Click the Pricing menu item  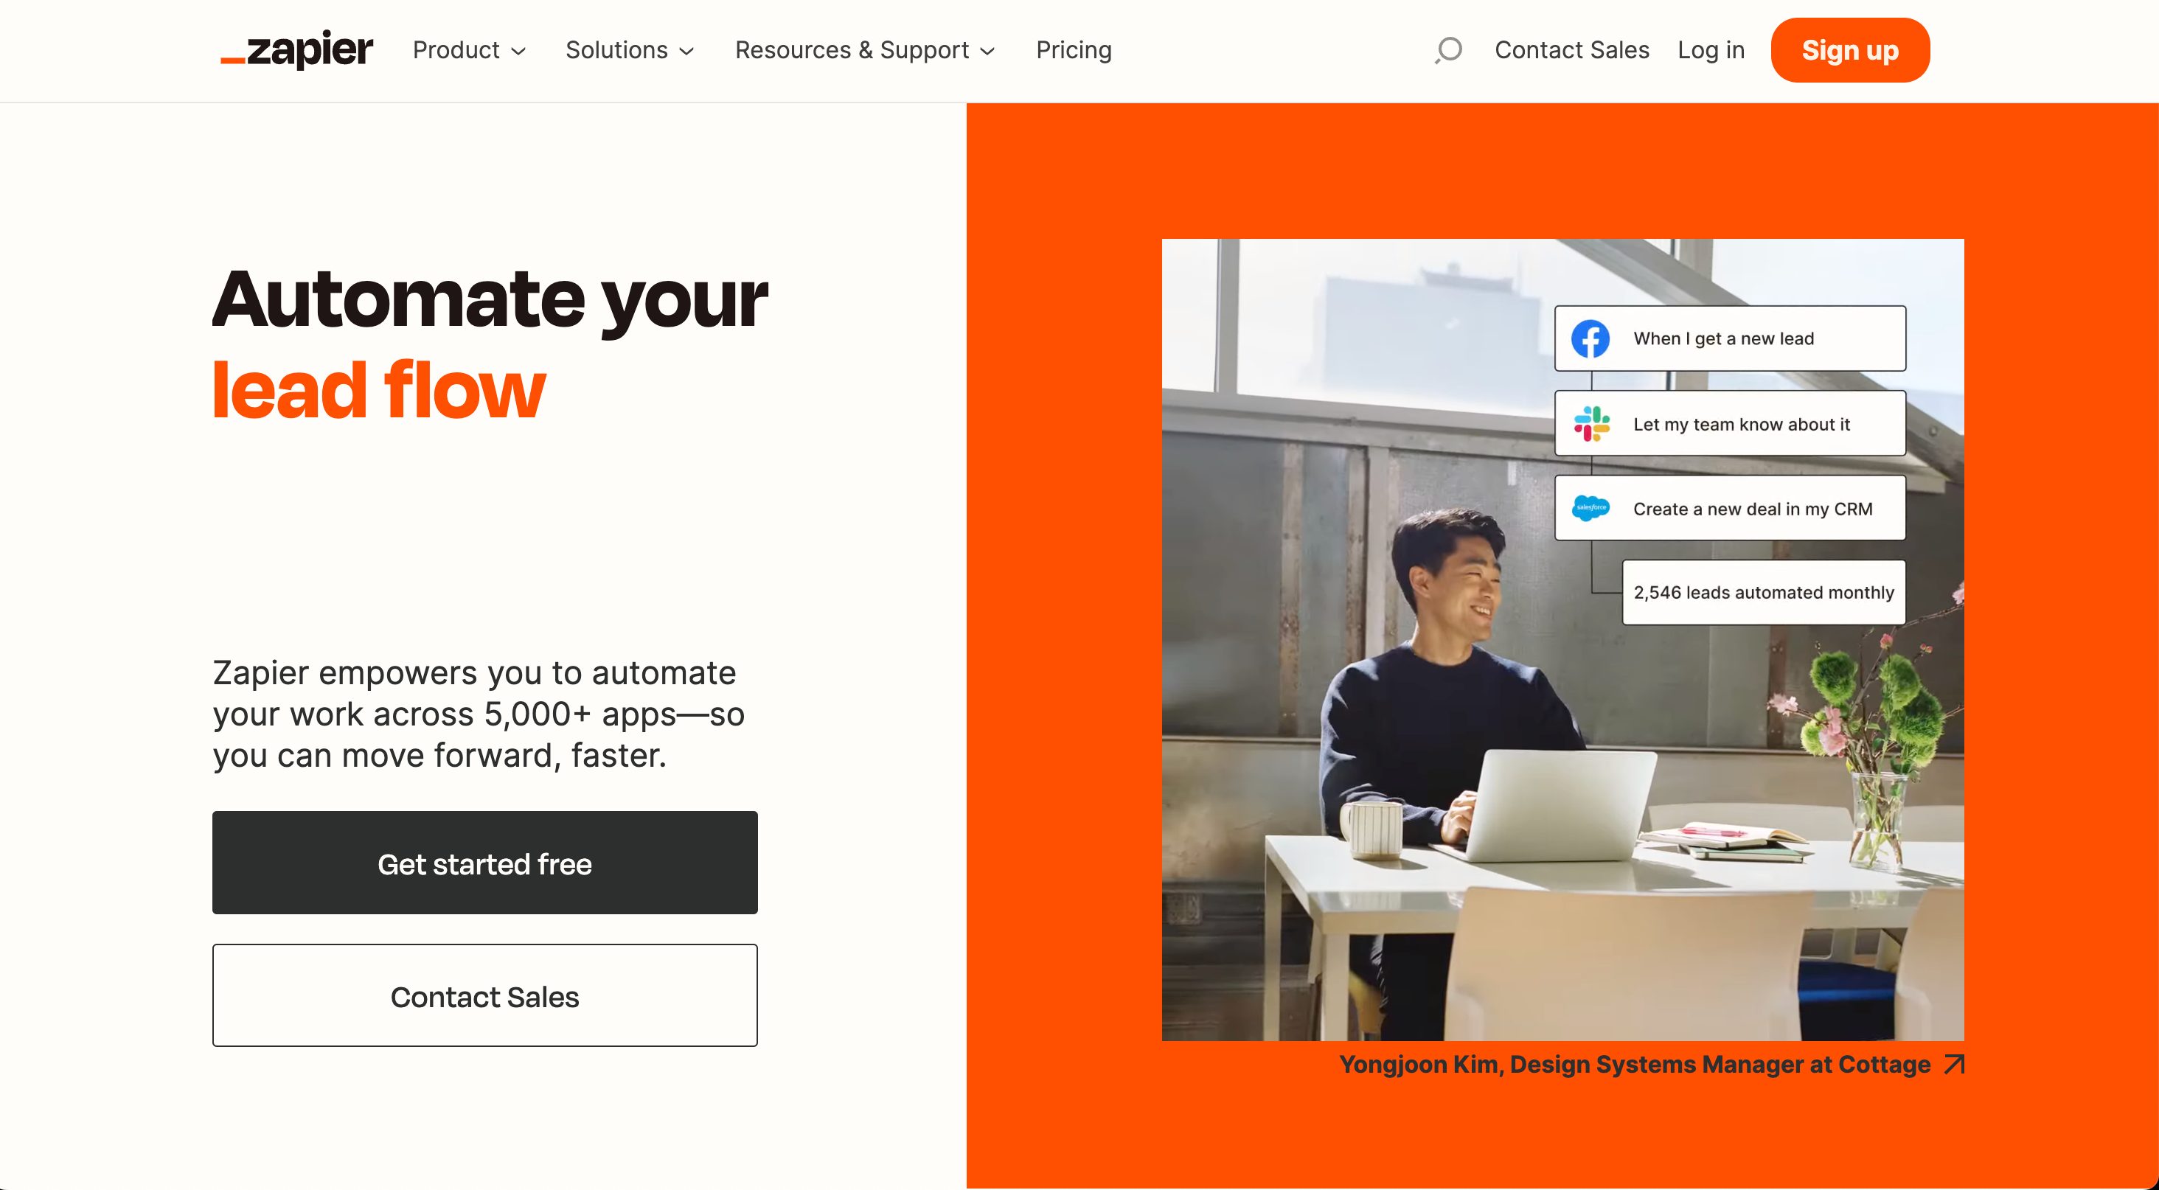coord(1073,50)
